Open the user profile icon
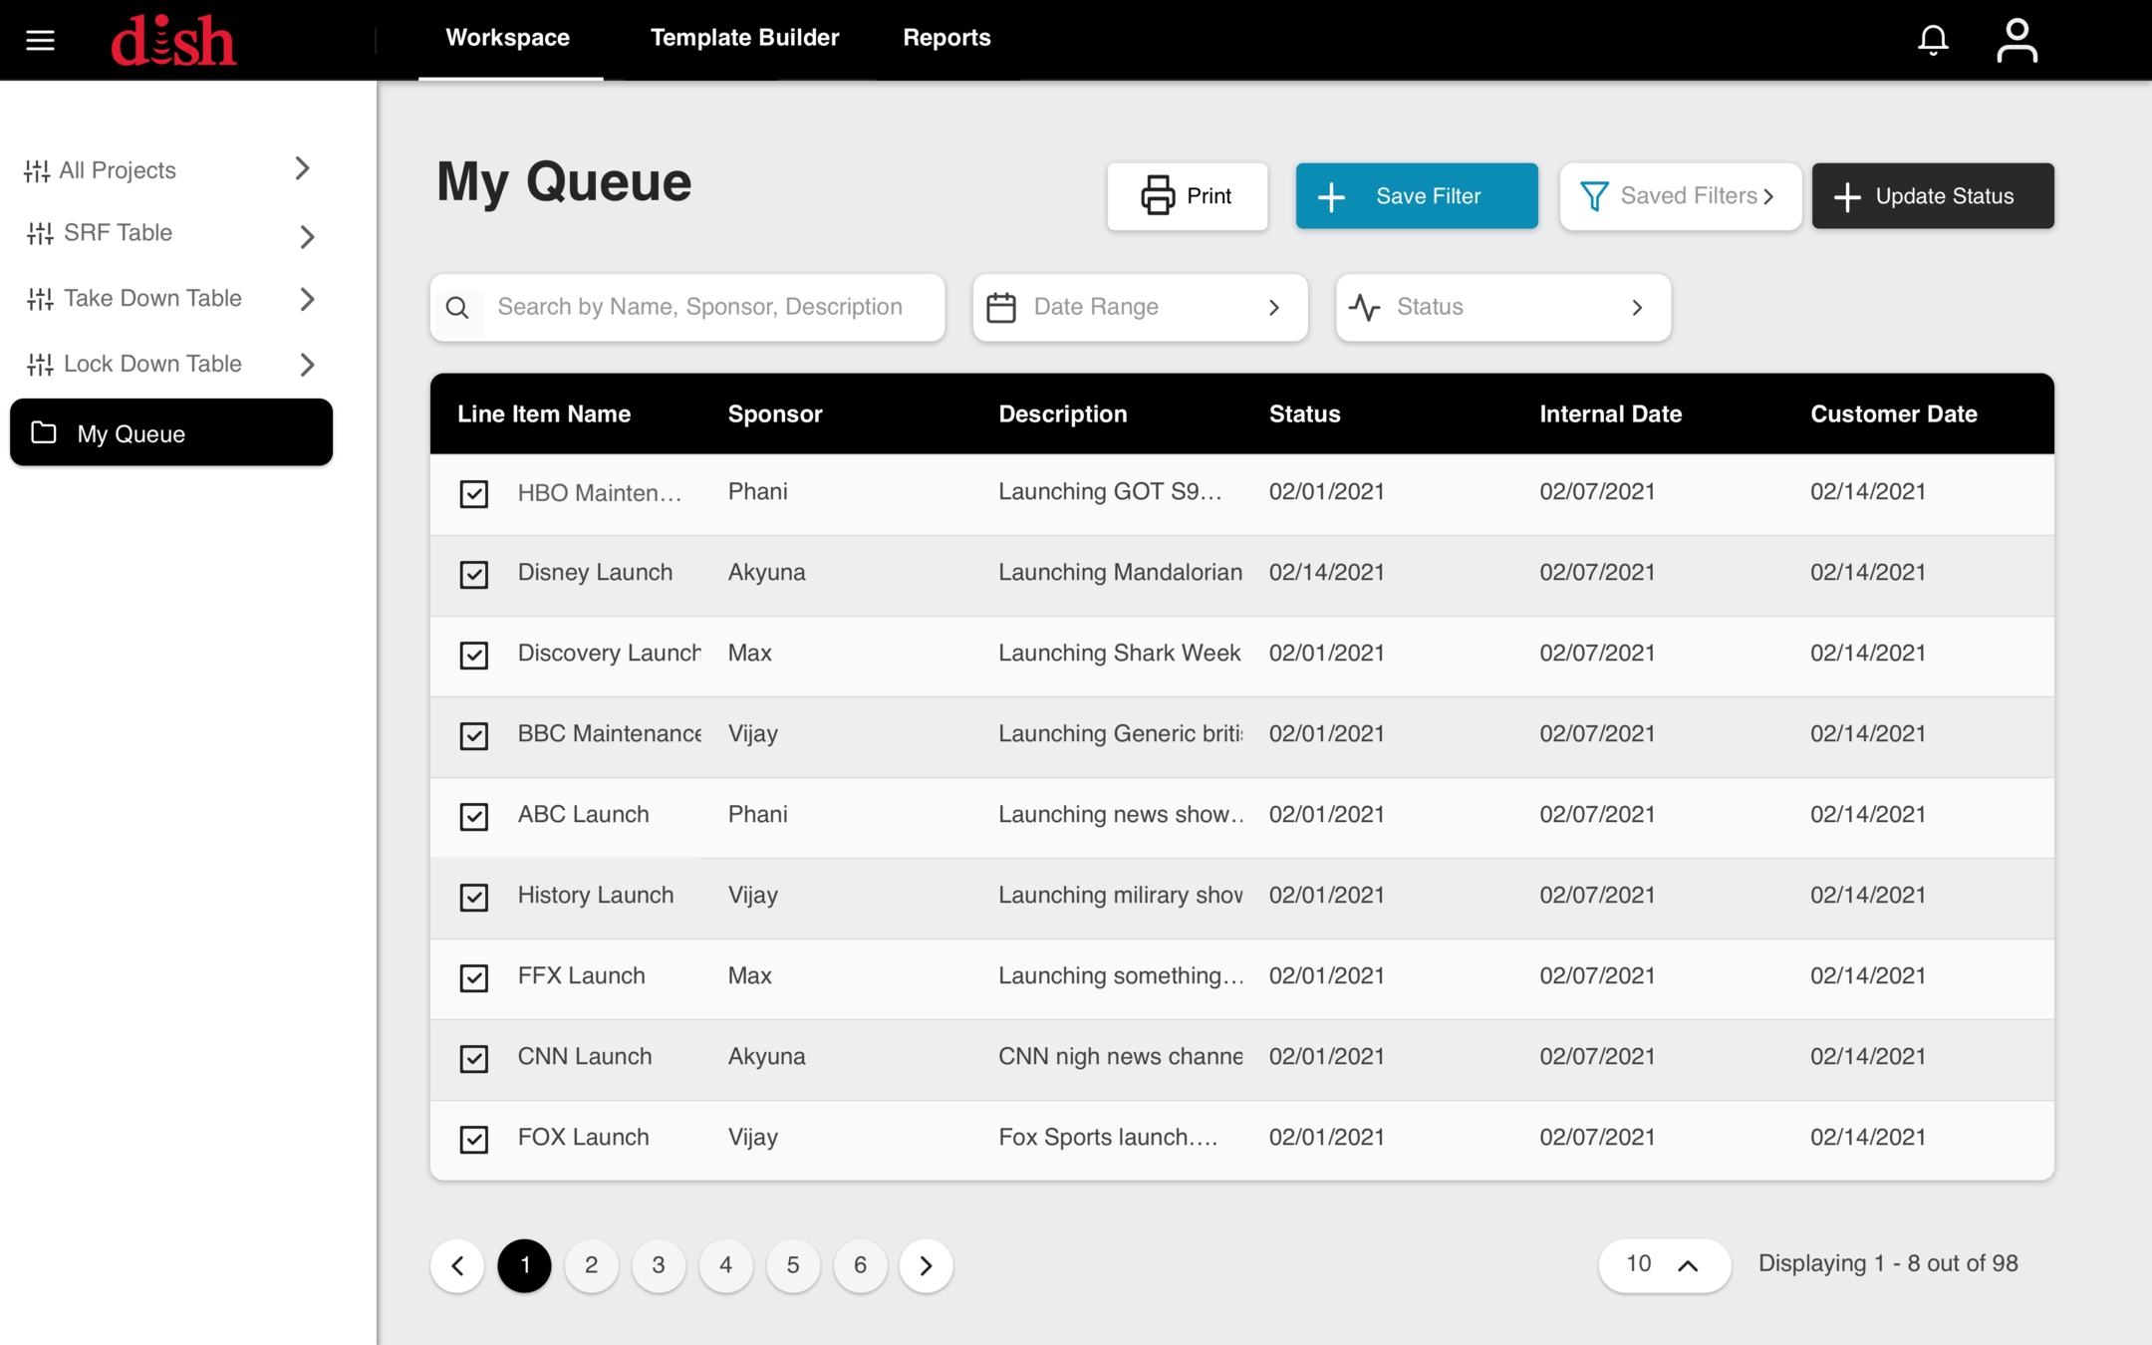The height and width of the screenshot is (1345, 2152). (x=2017, y=40)
